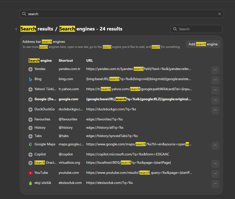The height and width of the screenshot is (199, 235).
Task: Click the top settings search field
Action: [122, 14]
